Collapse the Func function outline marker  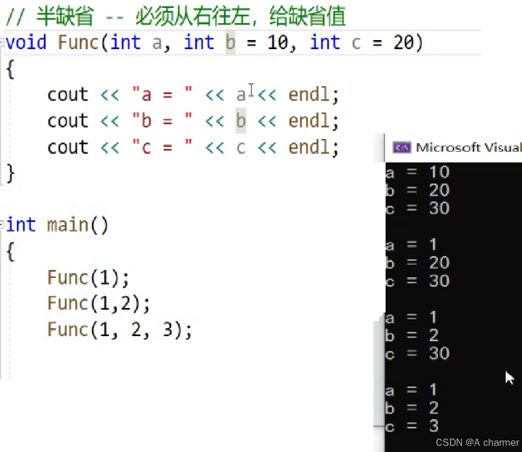pyautogui.click(x=2, y=43)
